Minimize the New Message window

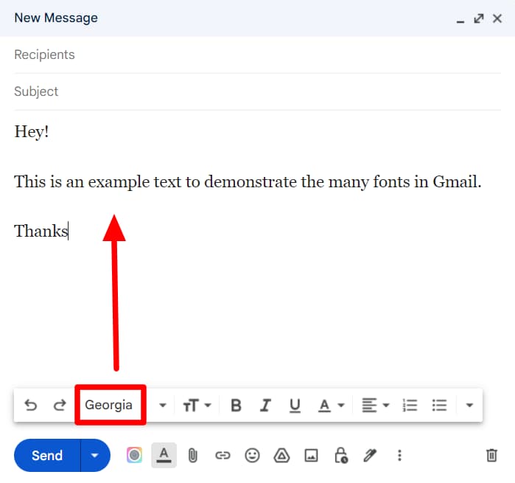point(460,21)
